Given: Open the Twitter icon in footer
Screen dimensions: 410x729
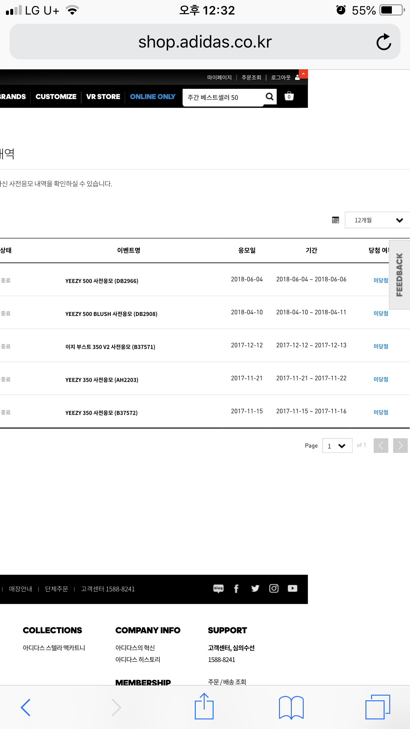Looking at the screenshot, I should click(x=255, y=588).
